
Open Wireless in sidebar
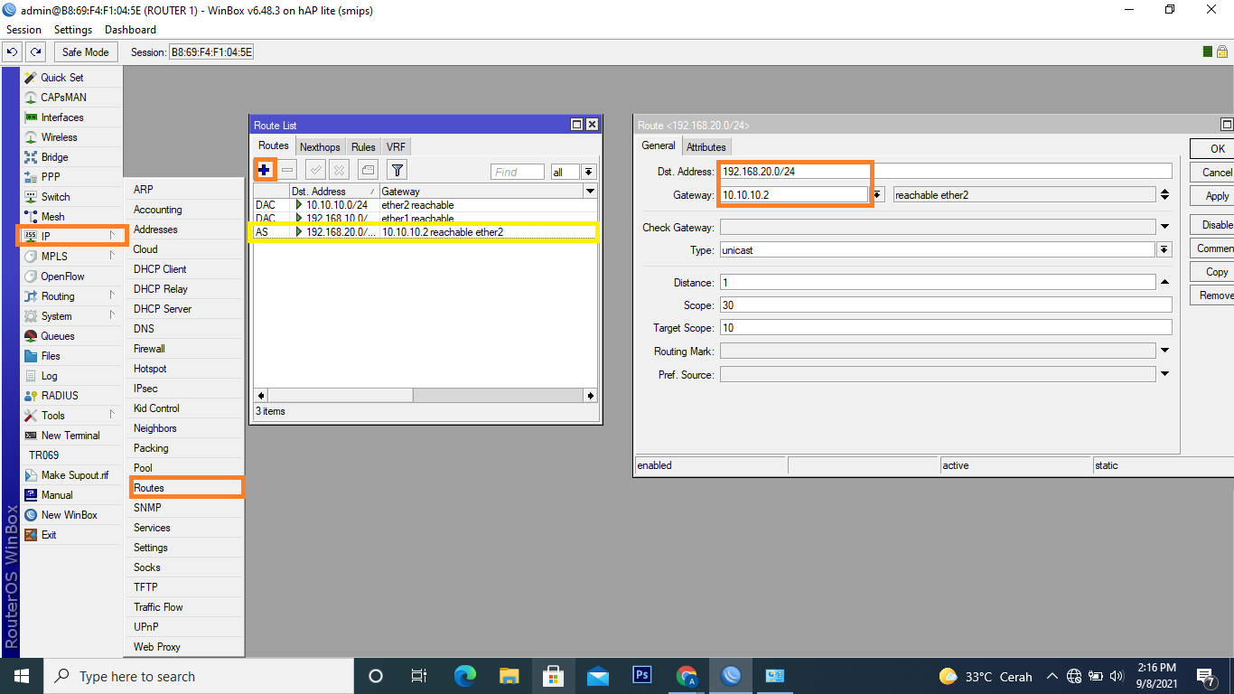71,137
